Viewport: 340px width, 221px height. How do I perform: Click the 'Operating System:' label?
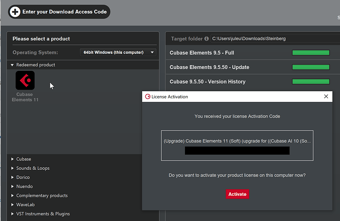pos(35,53)
